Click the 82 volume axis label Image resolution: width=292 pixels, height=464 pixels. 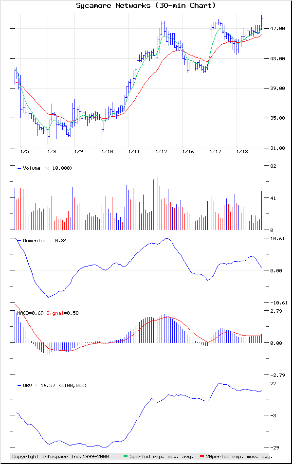tap(273, 166)
